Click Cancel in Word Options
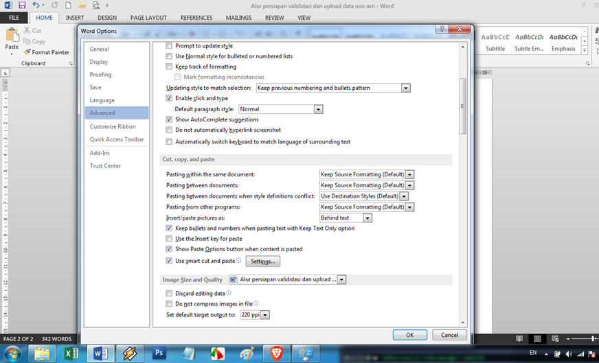599x363 pixels. click(x=449, y=335)
